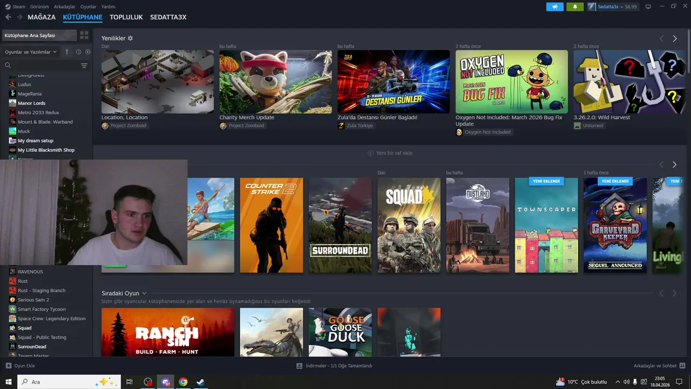Viewport: 691px width, 389px height.
Task: Previous page arrow in recent games shelf
Action: 661,165
